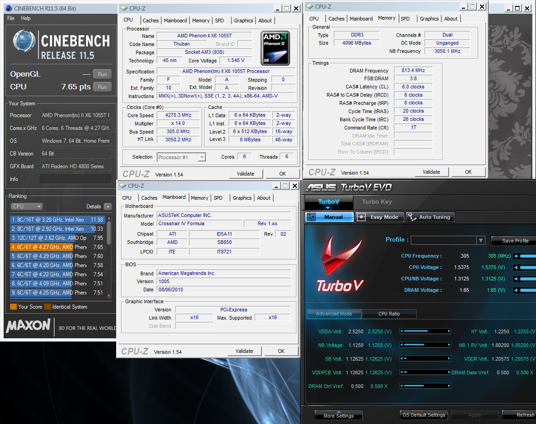536x424 pixels.
Task: Click the left arrow of the SB Volt slider
Action: (402, 359)
